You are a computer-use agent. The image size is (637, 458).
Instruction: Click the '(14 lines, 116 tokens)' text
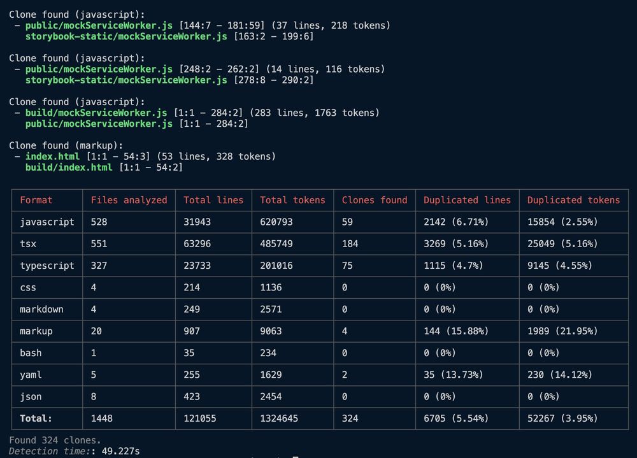click(326, 69)
